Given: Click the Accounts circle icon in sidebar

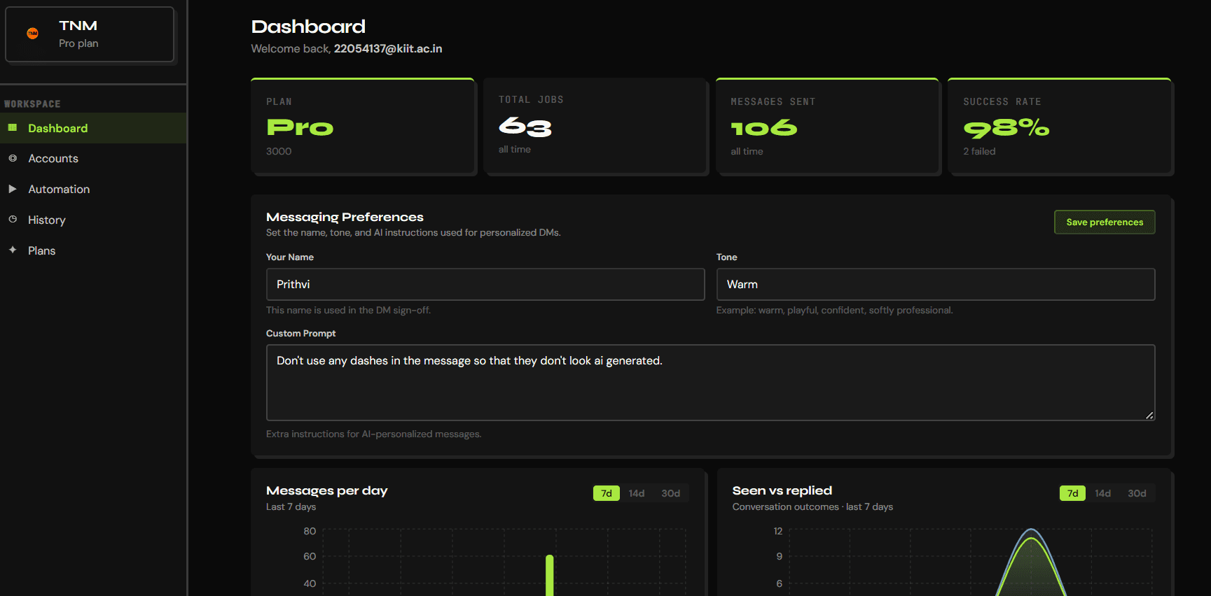Looking at the screenshot, I should [13, 158].
